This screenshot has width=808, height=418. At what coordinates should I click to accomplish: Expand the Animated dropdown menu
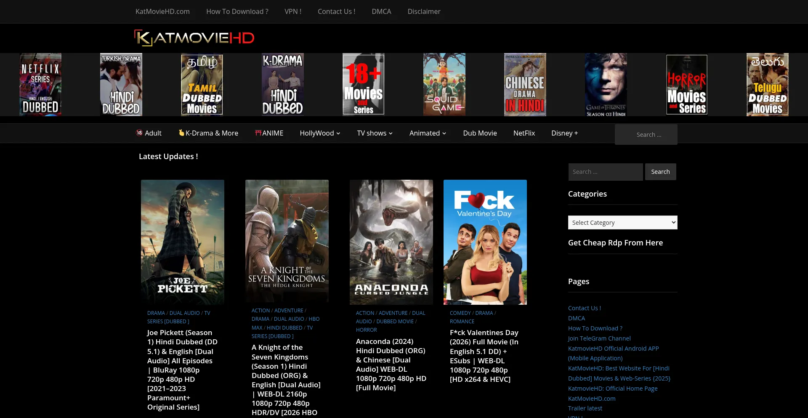(428, 133)
